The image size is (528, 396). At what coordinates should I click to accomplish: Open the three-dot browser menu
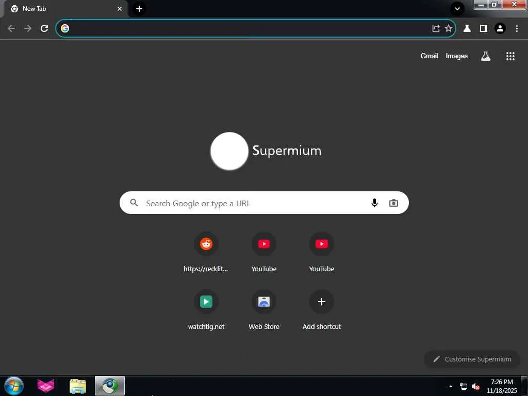point(517,28)
